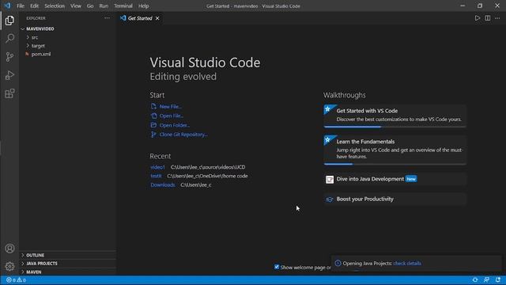Click the VS Code logo in the title bar
Image resolution: width=506 pixels, height=285 pixels.
[x=7, y=6]
